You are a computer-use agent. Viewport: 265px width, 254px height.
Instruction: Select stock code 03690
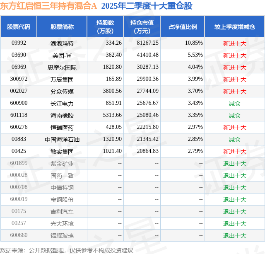(x=19, y=55)
